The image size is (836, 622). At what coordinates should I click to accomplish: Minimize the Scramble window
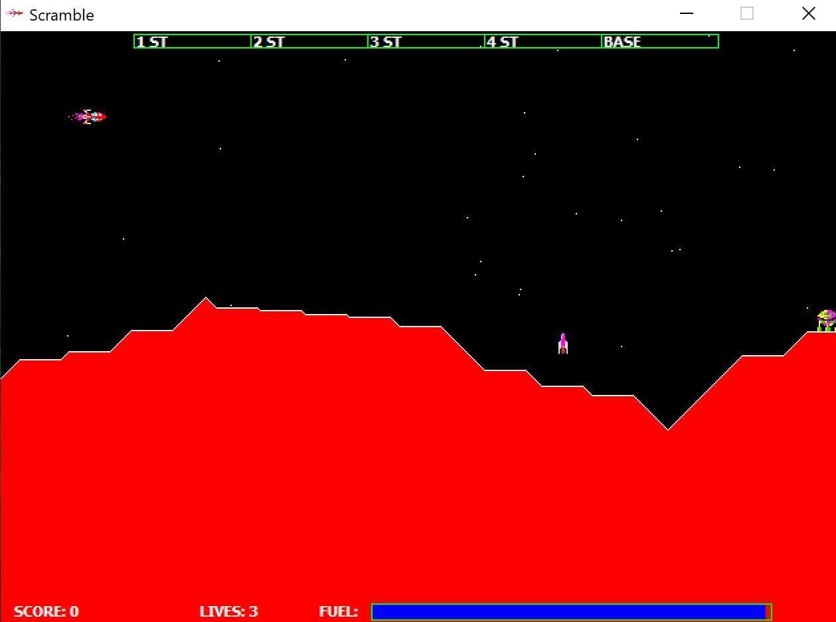tap(687, 13)
